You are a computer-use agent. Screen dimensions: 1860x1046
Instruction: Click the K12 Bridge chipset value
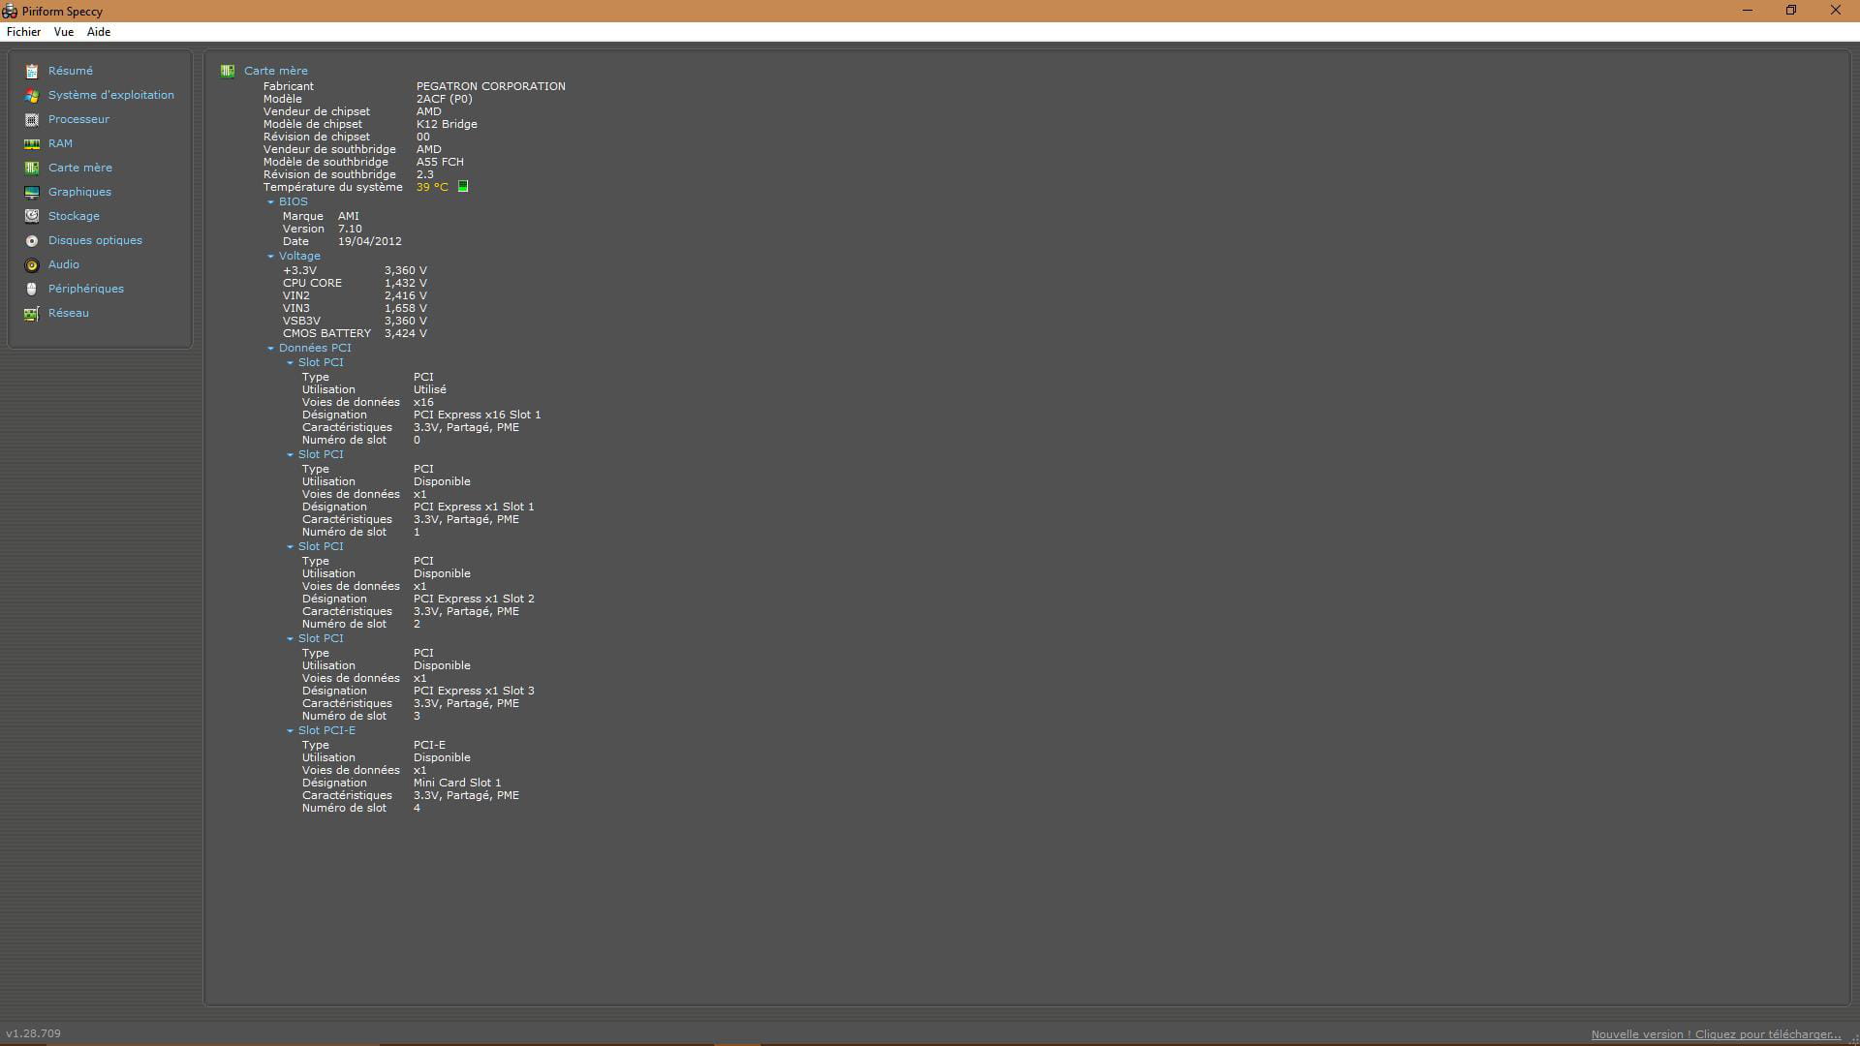[447, 124]
